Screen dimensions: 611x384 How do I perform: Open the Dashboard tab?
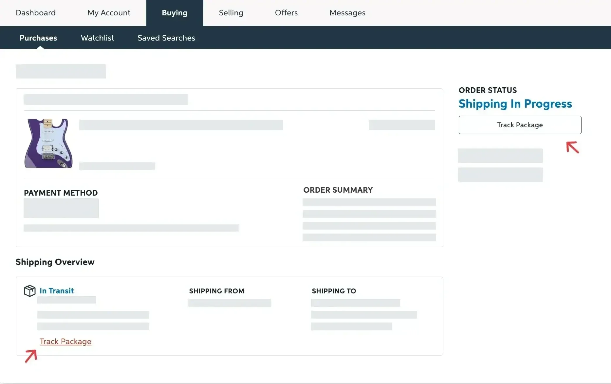(35, 13)
